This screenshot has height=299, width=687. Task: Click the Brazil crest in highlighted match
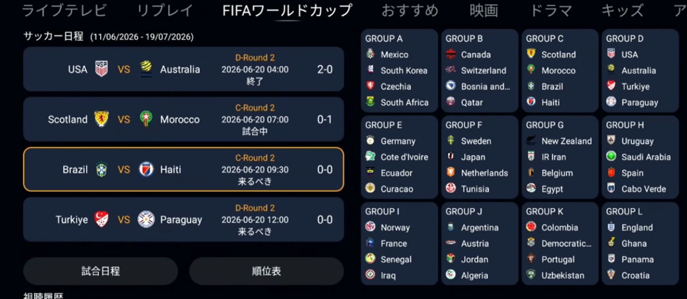[x=101, y=169]
